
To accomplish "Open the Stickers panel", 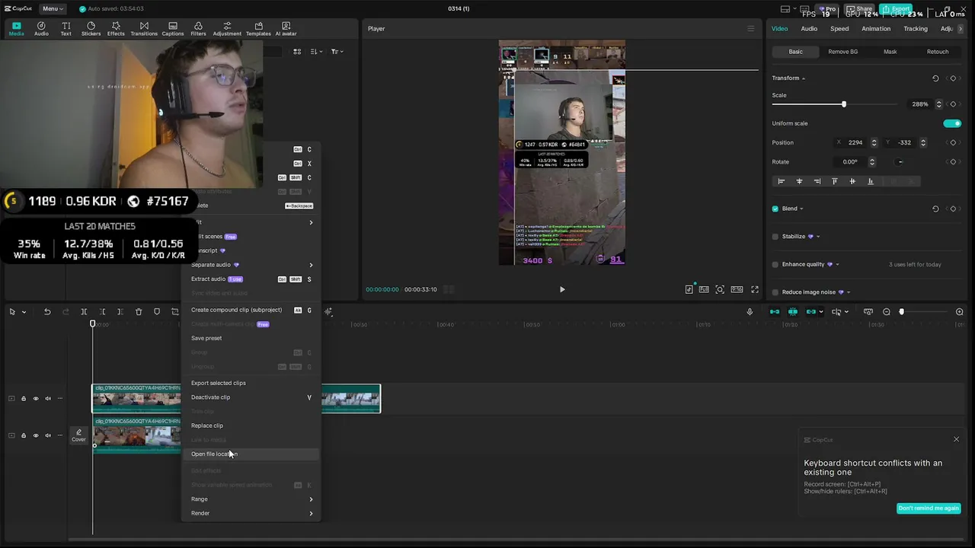I will [x=91, y=29].
